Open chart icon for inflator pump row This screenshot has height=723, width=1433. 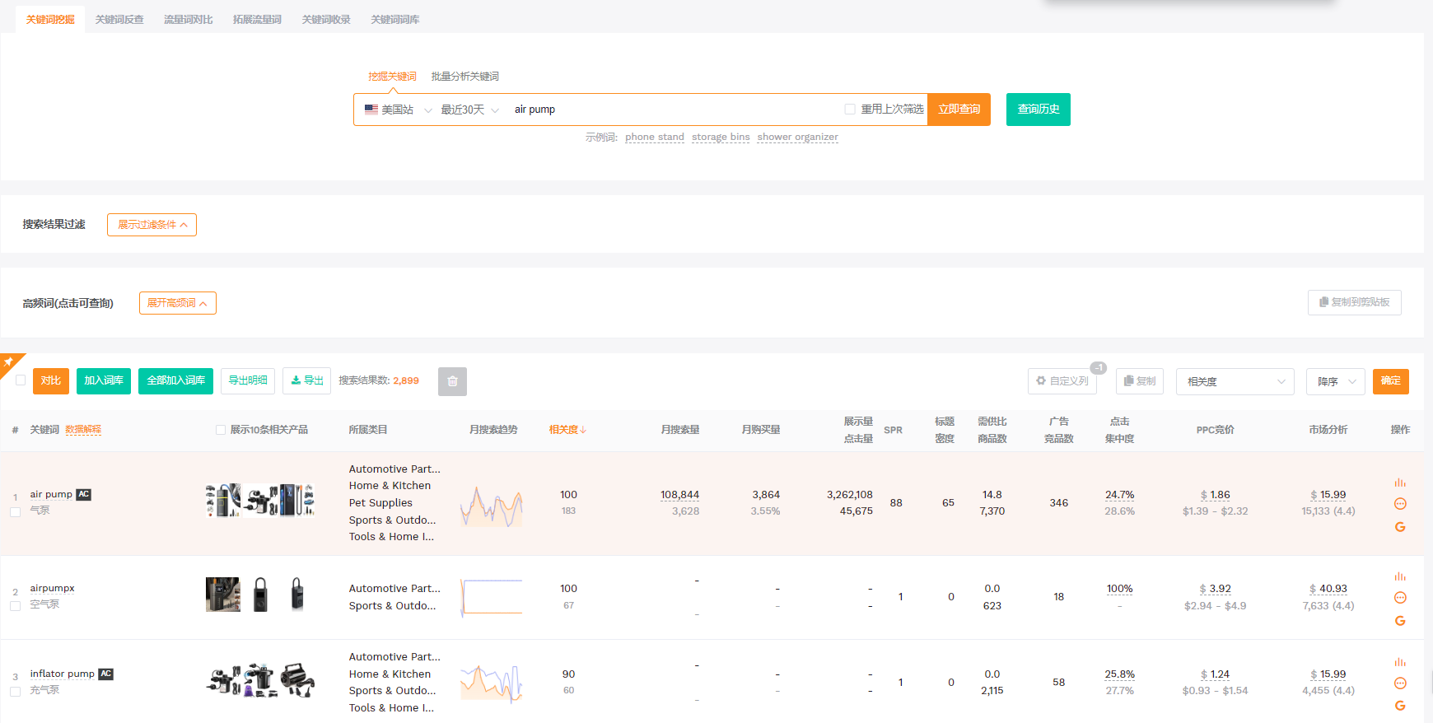[x=1400, y=662]
